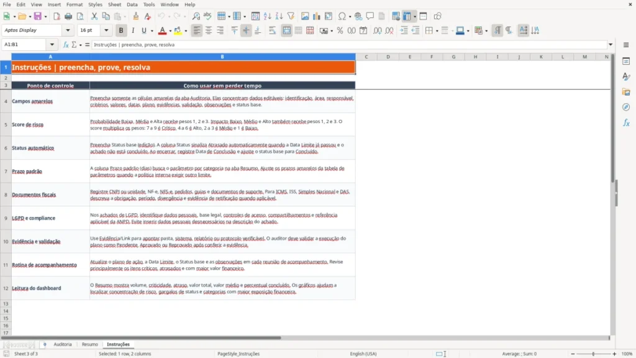Click the Formula equals button

87,45
